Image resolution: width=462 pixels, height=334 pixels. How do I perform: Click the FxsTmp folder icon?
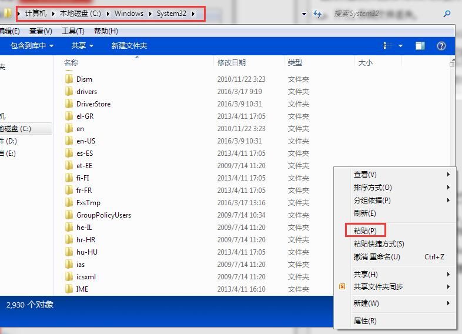pos(69,203)
